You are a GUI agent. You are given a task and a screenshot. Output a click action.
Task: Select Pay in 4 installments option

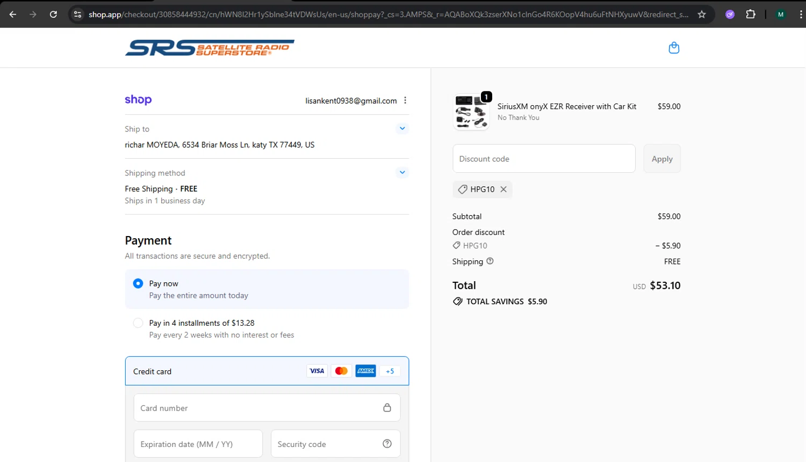(138, 323)
